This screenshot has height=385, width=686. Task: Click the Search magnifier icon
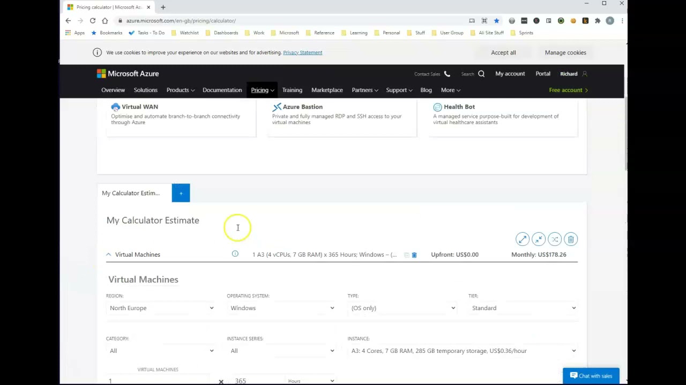[481, 74]
